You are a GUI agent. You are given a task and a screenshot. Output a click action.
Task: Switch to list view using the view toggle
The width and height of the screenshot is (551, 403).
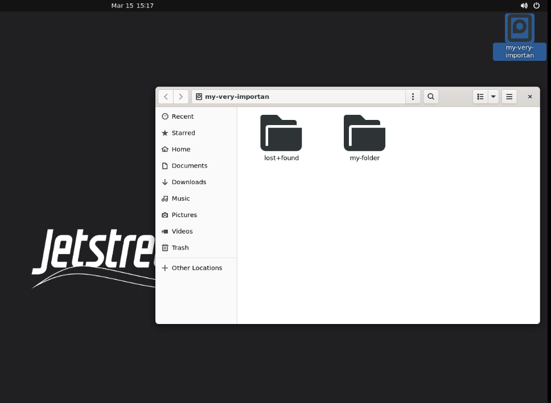point(480,97)
